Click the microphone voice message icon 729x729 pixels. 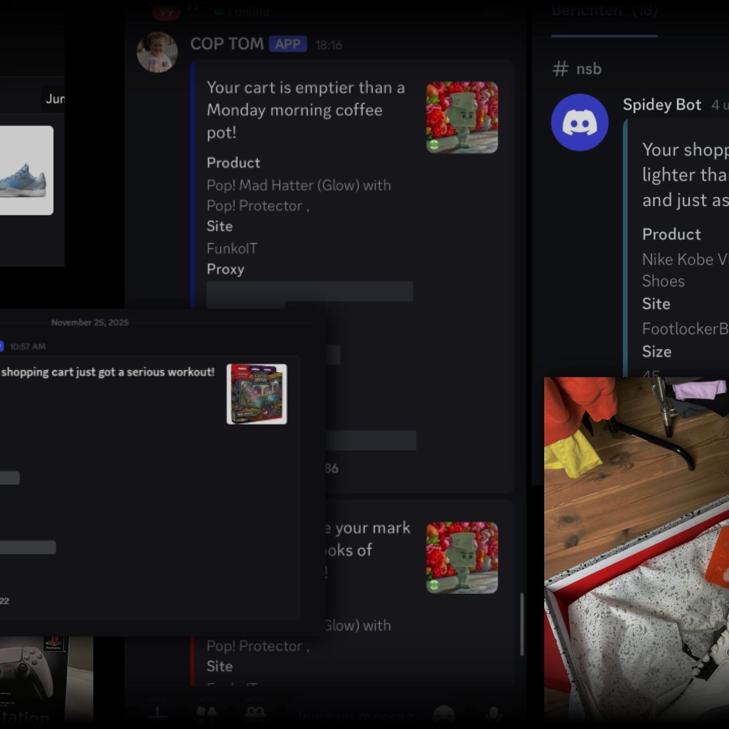tap(493, 715)
